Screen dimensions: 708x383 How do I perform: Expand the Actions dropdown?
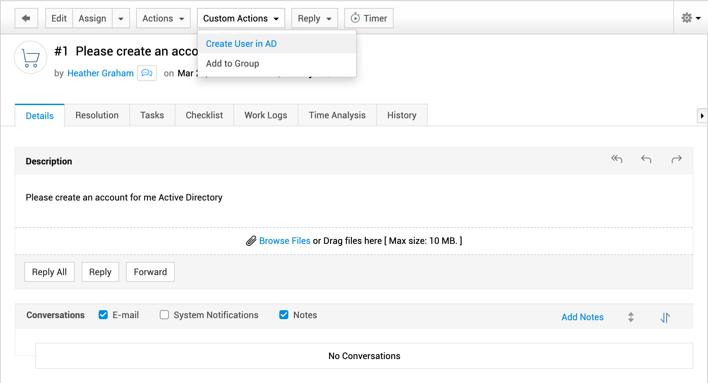point(163,18)
